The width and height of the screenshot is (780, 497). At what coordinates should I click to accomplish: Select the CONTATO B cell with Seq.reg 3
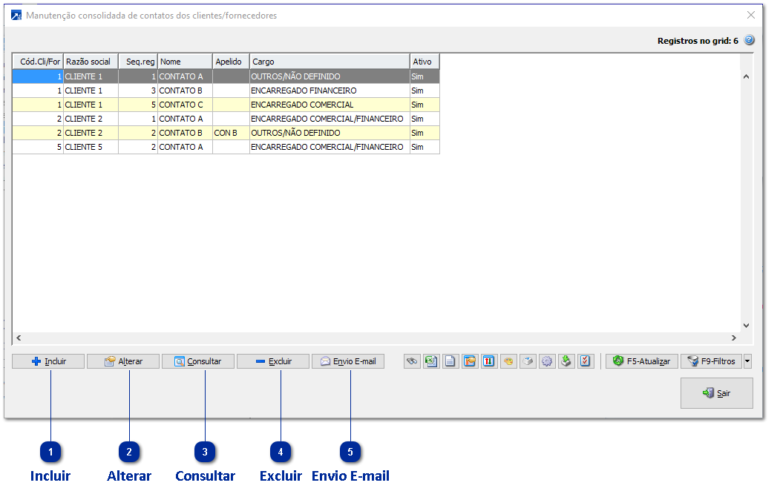(x=185, y=90)
